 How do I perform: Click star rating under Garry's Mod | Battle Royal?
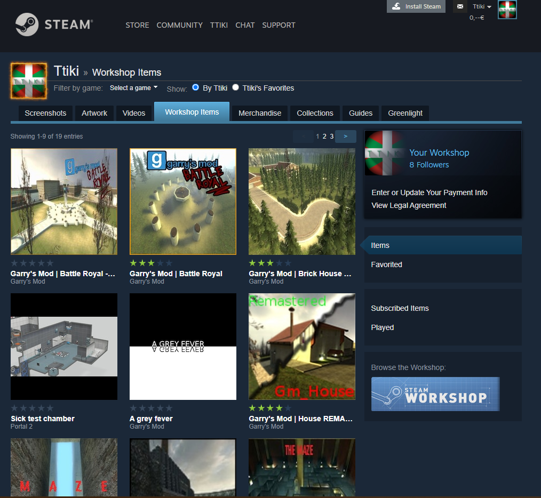click(x=151, y=263)
